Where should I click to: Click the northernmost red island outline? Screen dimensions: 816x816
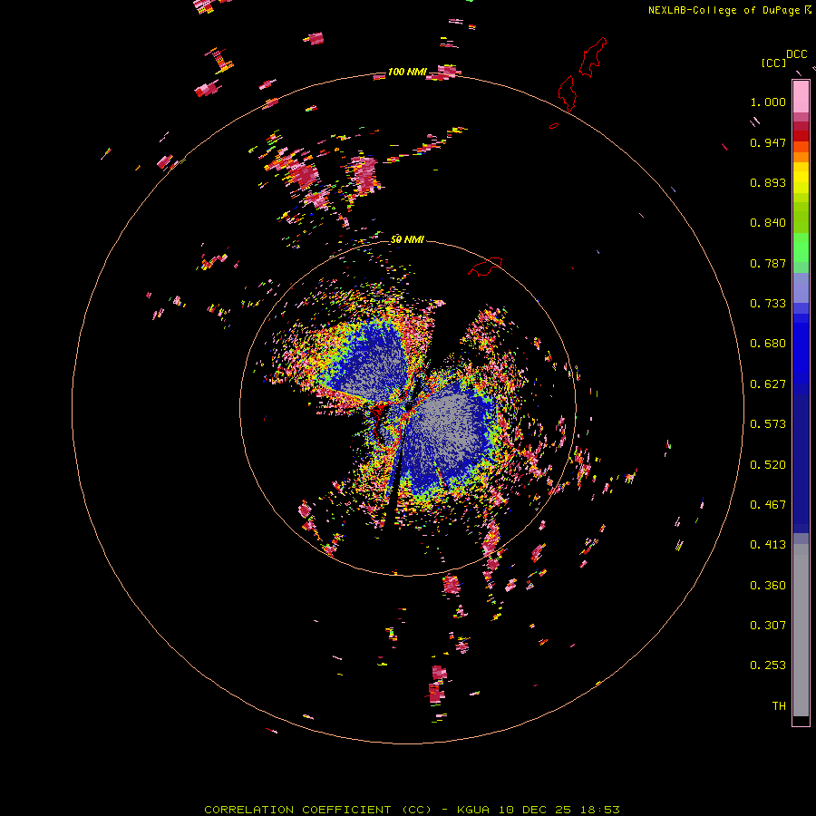tap(593, 57)
